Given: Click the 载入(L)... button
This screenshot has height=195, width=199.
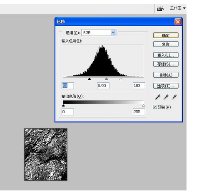Looking at the screenshot, I should pyautogui.click(x=166, y=55).
